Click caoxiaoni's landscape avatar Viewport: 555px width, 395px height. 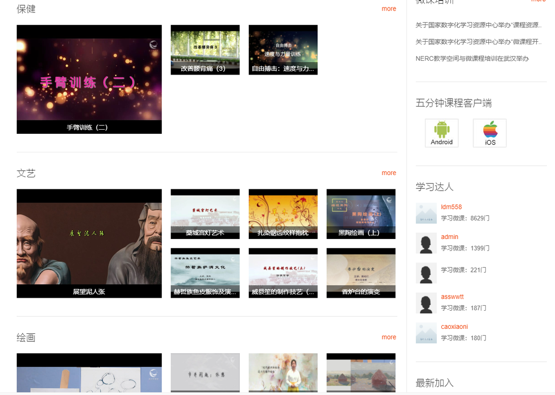pyautogui.click(x=426, y=332)
